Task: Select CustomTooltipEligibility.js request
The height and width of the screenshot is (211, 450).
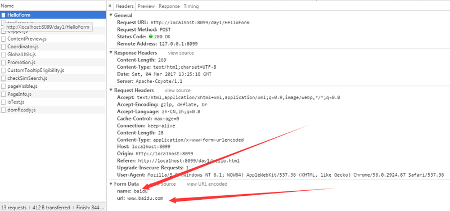Action: (x=53, y=70)
